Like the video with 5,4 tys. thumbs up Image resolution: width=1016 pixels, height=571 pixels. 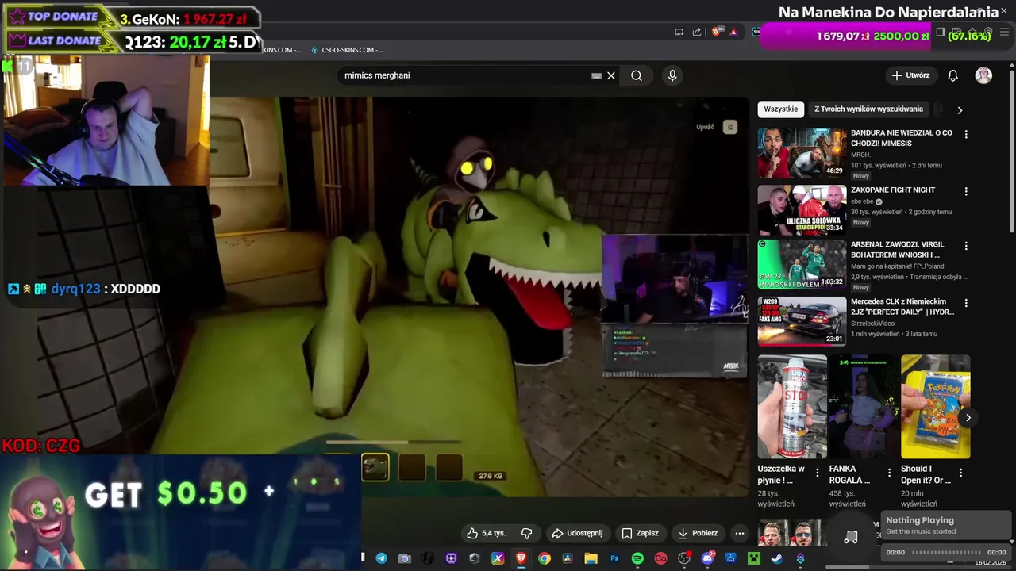[x=486, y=533]
